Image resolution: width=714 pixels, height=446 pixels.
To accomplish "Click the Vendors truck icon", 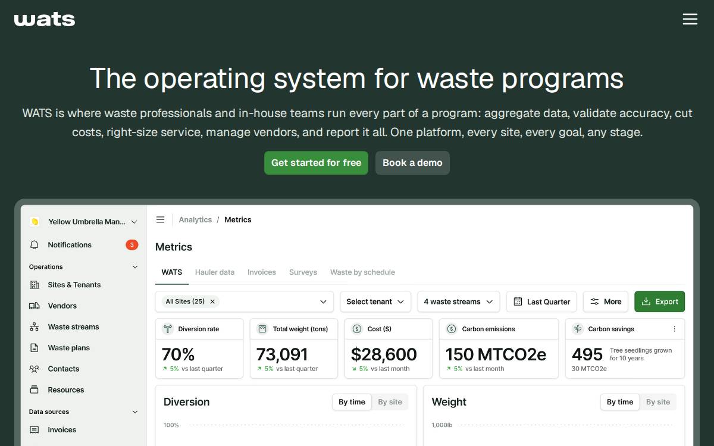I will [x=35, y=306].
